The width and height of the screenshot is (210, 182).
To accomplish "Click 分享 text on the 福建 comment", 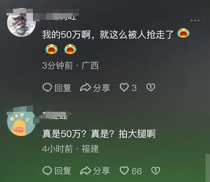I will (102, 171).
